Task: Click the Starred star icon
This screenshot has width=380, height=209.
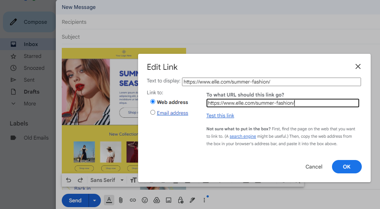Action: point(13,56)
